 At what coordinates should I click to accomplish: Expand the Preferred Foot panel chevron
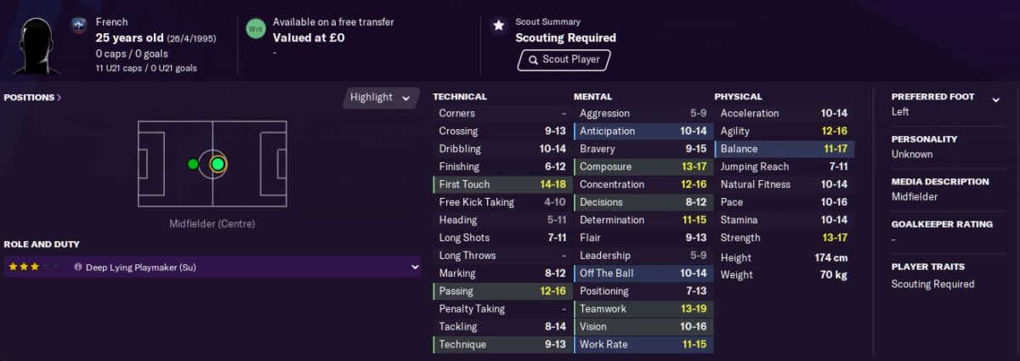pos(995,100)
